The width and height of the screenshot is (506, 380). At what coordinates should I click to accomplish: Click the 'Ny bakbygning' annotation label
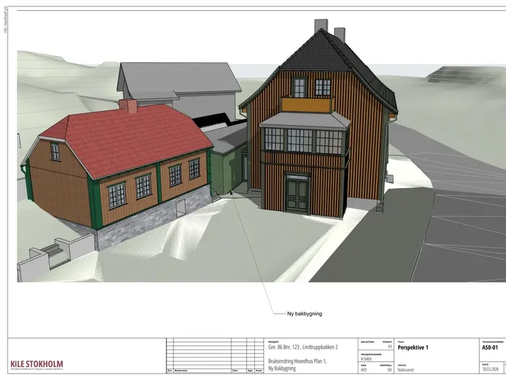tap(304, 313)
